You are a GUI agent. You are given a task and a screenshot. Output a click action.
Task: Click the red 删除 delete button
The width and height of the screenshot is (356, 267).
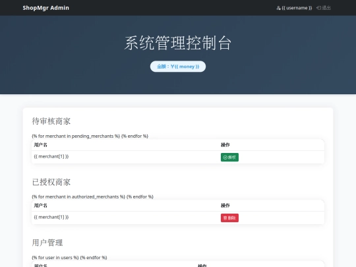[x=229, y=218]
